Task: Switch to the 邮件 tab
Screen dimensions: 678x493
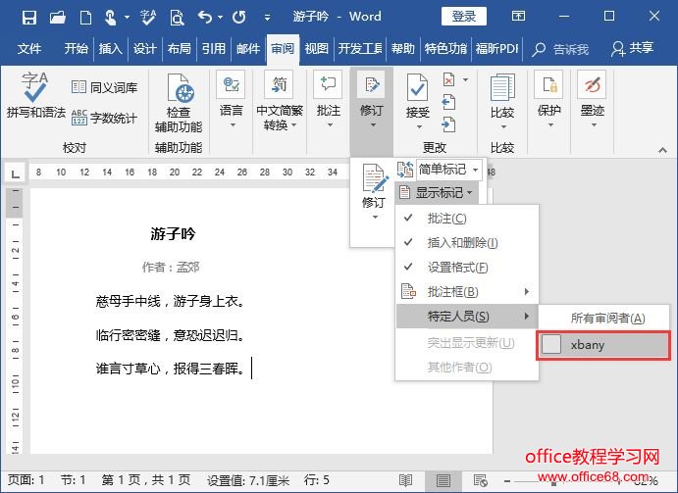Action: [248, 48]
